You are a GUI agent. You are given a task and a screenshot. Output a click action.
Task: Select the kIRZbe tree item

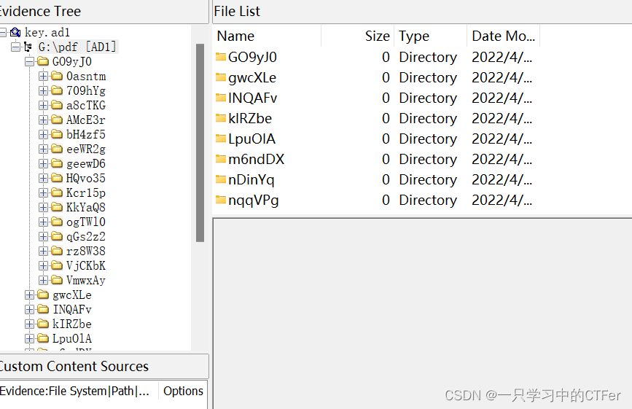click(x=71, y=324)
